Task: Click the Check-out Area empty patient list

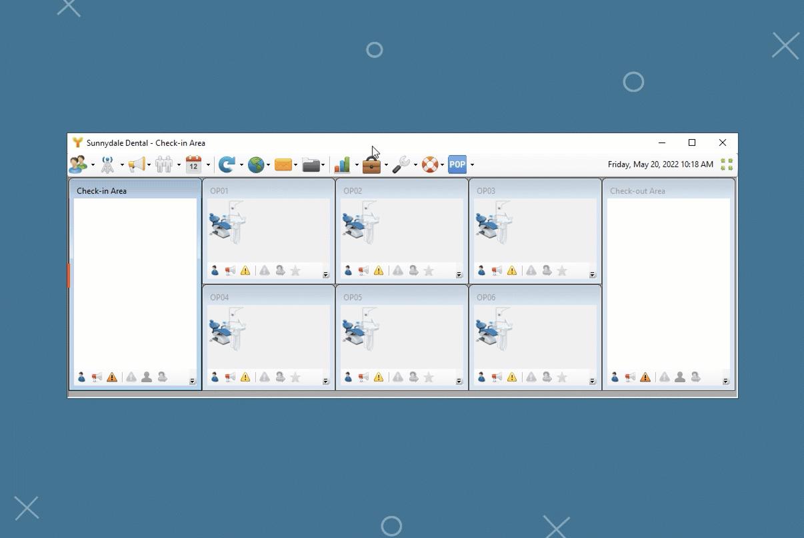Action: click(669, 283)
